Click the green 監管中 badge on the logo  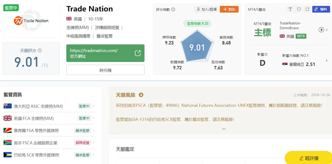coord(11,8)
